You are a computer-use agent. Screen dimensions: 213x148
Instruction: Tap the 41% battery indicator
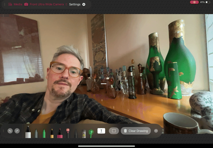pos(205,2)
